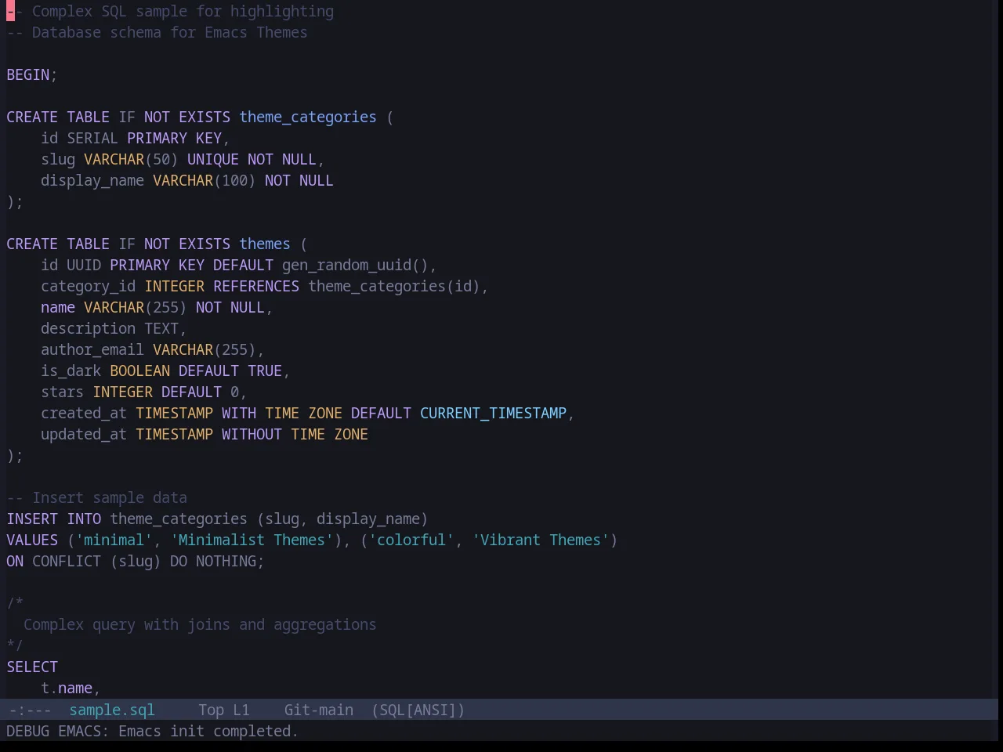Click created_at column name
Viewport: 1003px width, 752px height.
84,413
